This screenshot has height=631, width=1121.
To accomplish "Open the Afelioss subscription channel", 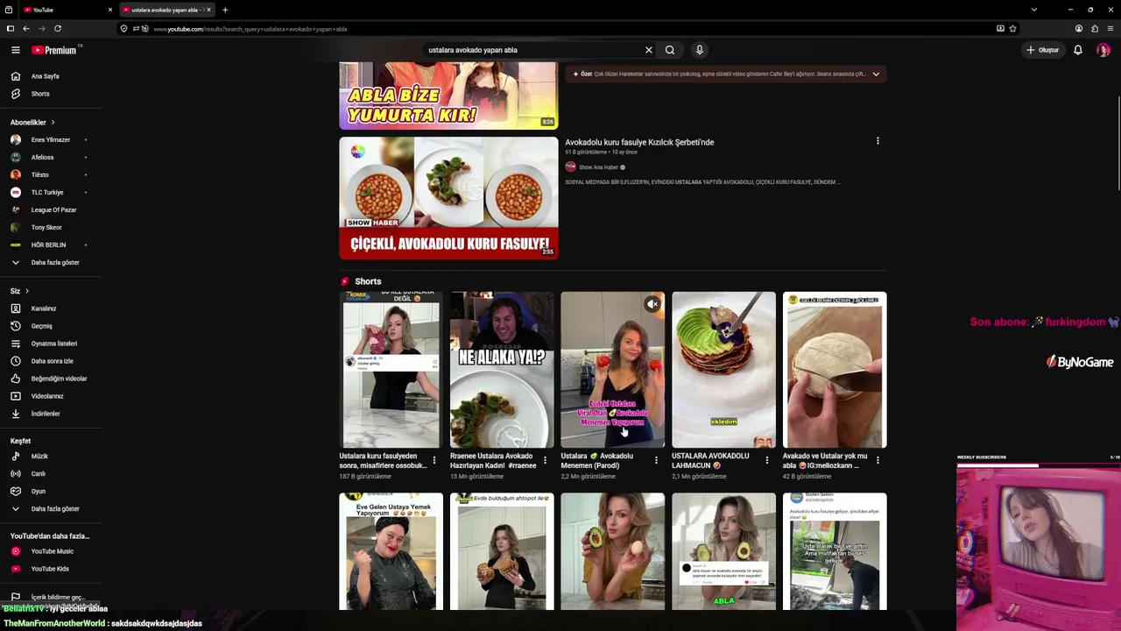I will click(42, 158).
